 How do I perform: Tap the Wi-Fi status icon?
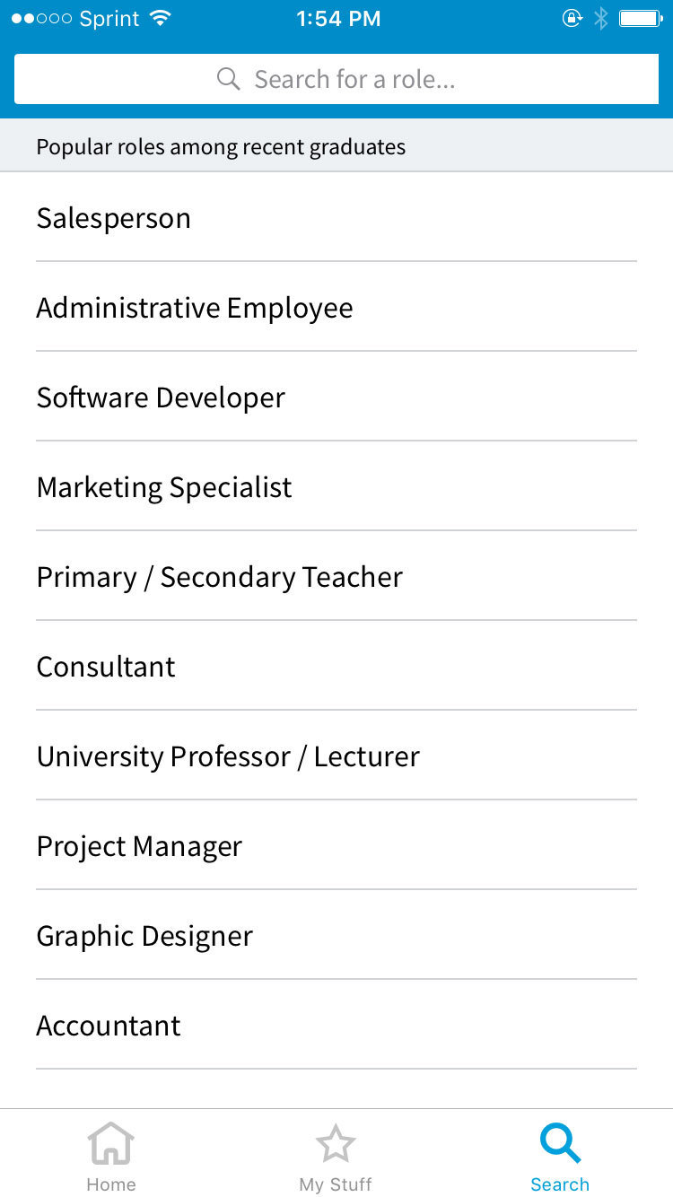[x=161, y=19]
